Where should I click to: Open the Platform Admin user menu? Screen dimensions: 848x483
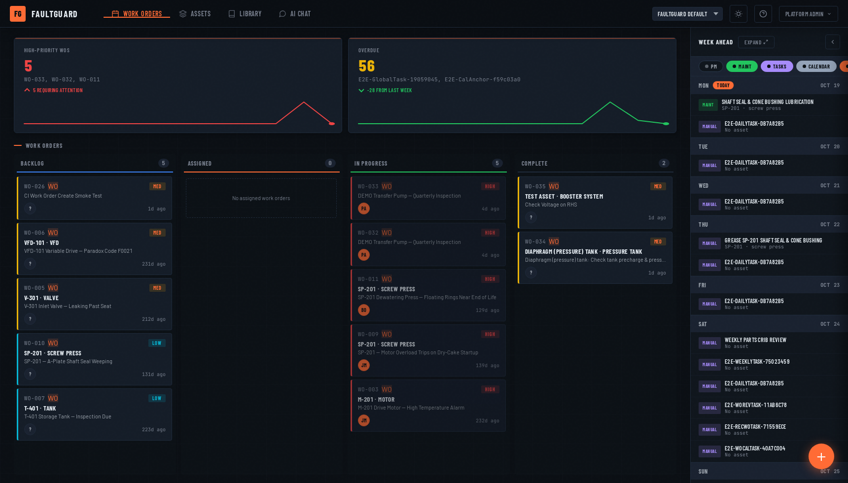[809, 14]
